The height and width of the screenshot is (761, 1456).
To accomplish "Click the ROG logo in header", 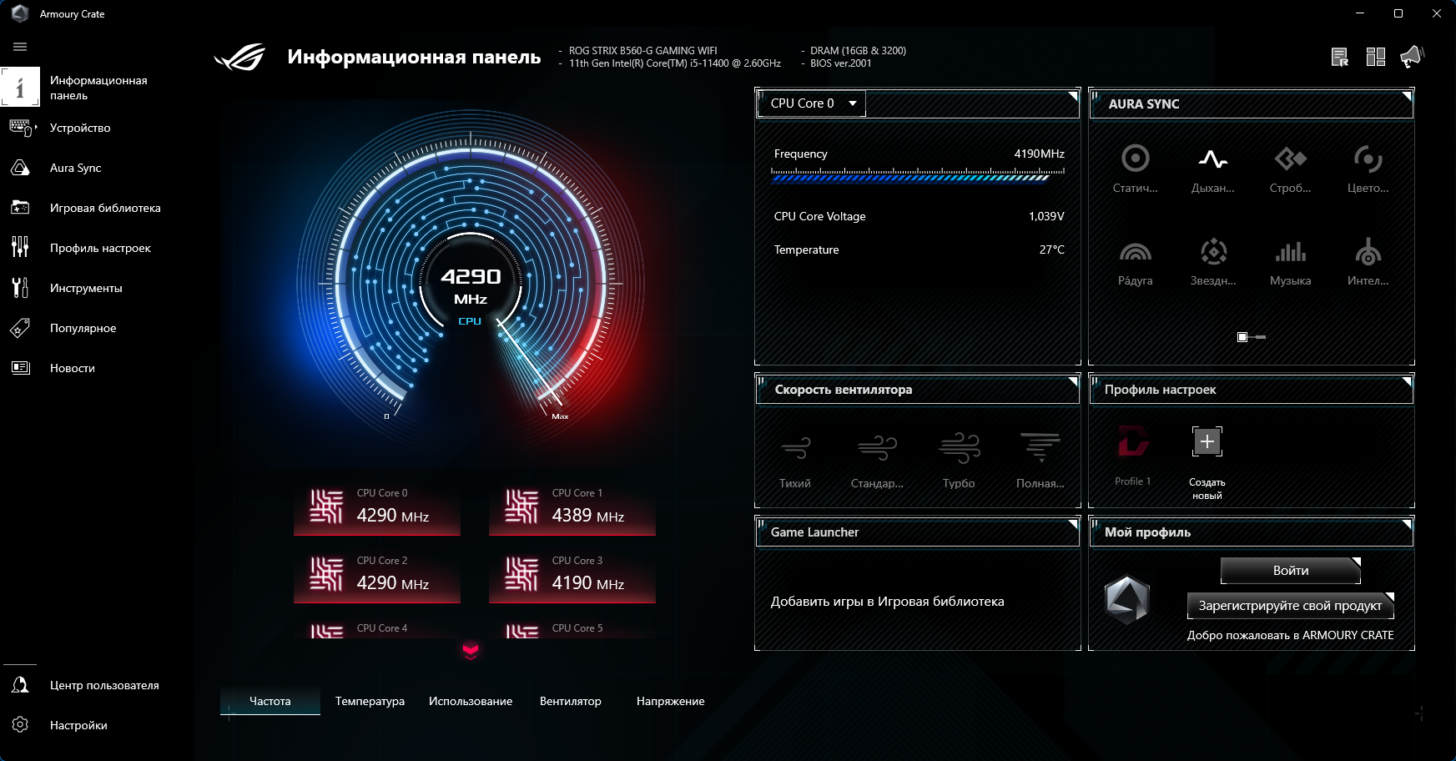I will click(239, 57).
